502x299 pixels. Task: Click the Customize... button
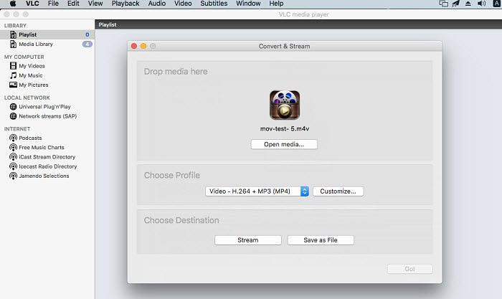tap(338, 191)
